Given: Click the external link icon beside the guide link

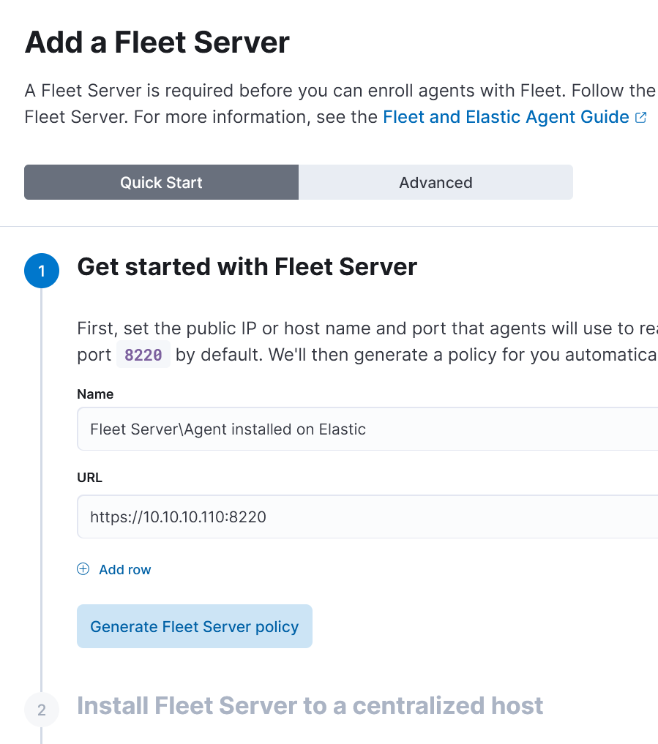Looking at the screenshot, I should pos(641,118).
